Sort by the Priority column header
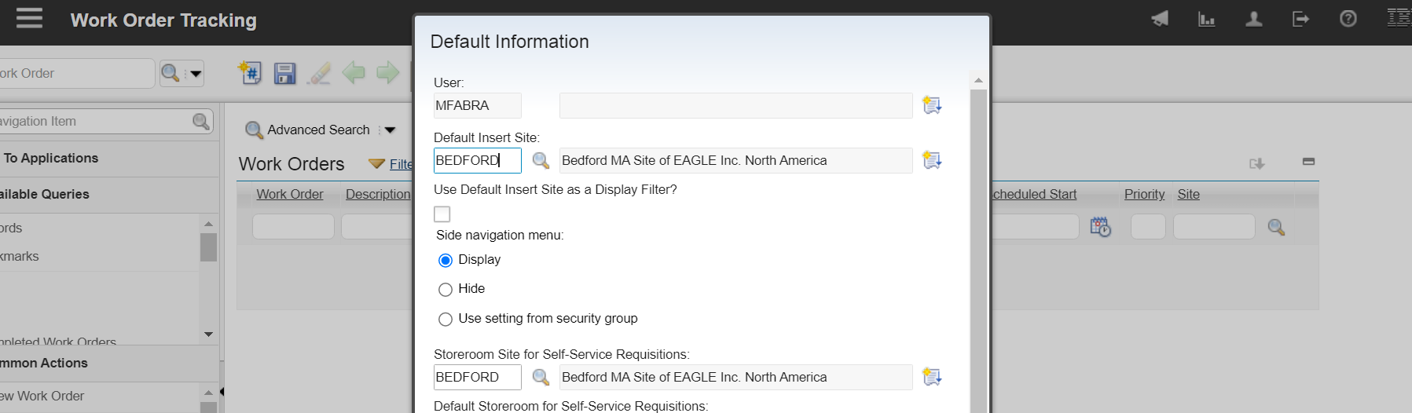The width and height of the screenshot is (1412, 413). (x=1144, y=194)
